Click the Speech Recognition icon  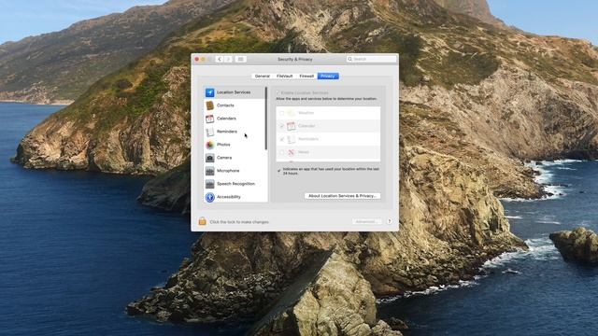coord(209,184)
